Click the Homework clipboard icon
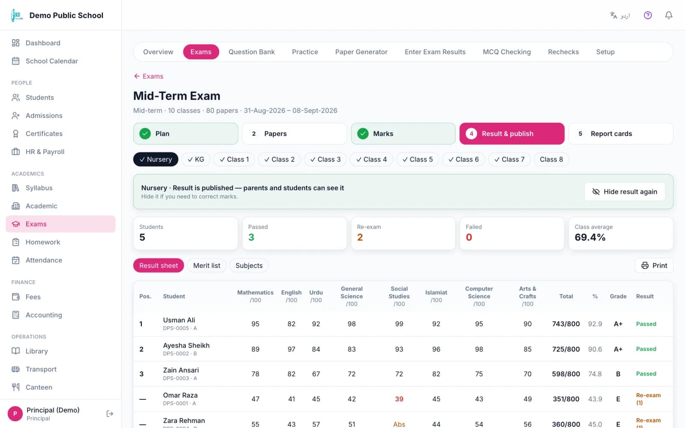 [16, 242]
